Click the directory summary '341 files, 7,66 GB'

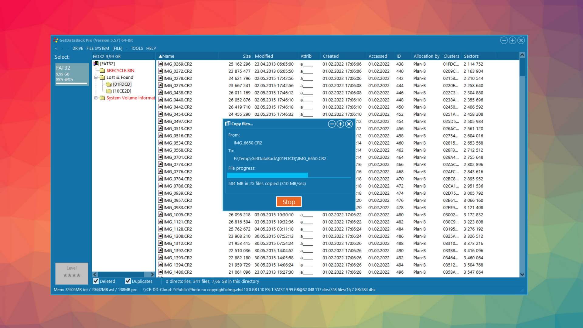click(x=213, y=281)
